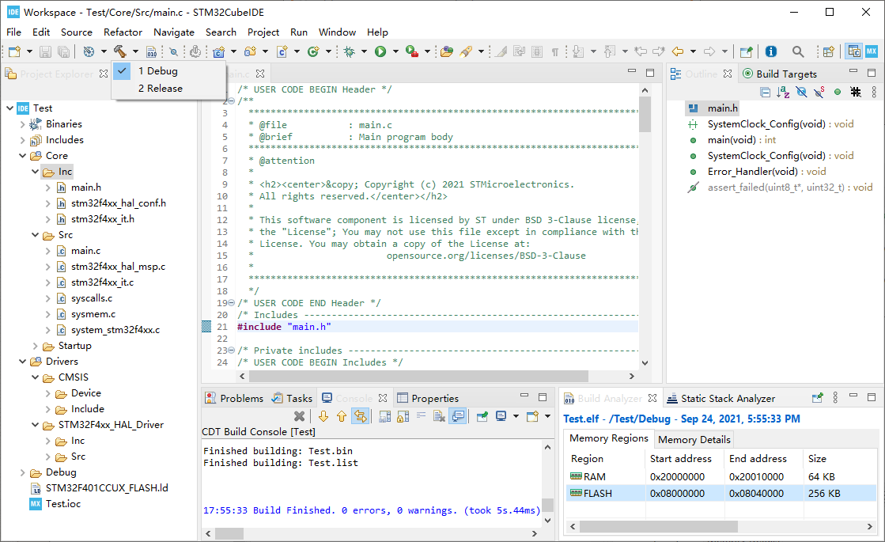
Task: Click the editor horizontal scrollbar thumb
Action: 418,376
